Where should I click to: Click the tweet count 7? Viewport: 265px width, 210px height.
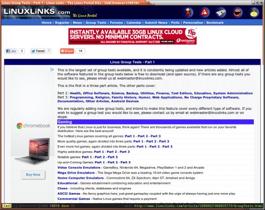(49, 51)
